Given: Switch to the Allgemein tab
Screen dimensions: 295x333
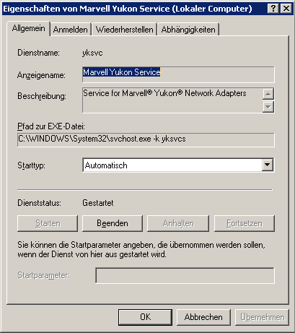Looking at the screenshot, I should (x=29, y=28).
